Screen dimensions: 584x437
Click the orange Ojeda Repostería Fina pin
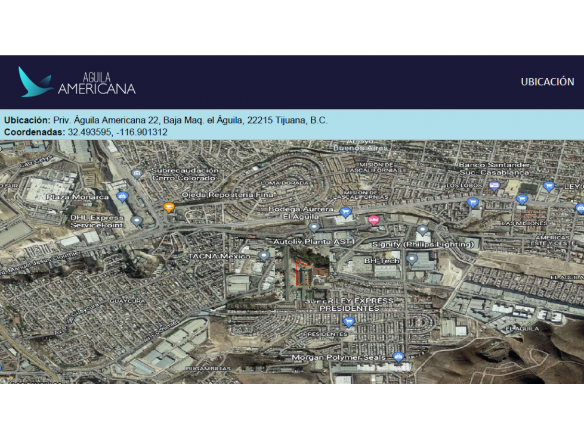[x=169, y=207]
